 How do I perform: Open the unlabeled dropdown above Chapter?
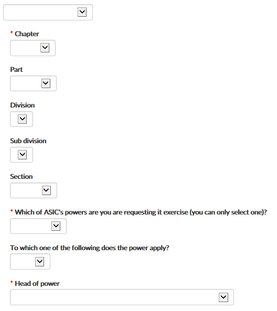point(82,12)
